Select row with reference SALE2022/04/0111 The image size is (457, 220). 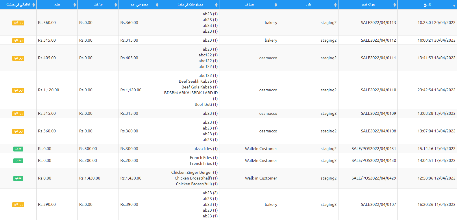(378, 58)
